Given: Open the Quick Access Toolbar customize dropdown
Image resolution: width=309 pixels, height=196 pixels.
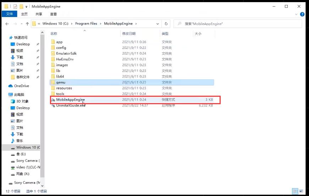Looking at the screenshot, I should (x=27, y=7).
